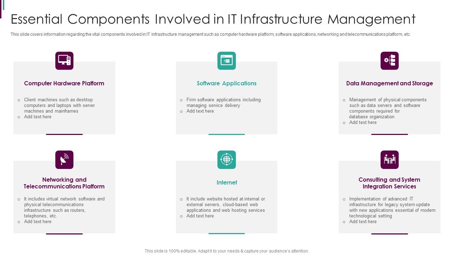Select 'Consulting and System Integration Services' heading
Image resolution: width=454 pixels, height=255 pixels.
389,183
